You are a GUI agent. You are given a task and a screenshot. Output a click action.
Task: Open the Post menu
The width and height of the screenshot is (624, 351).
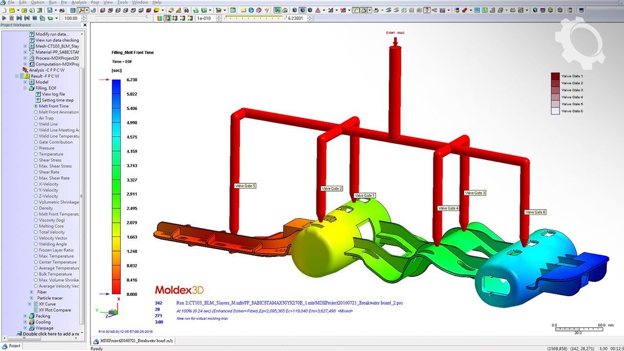[95, 2]
